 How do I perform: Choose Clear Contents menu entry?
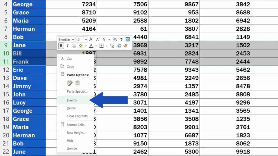(75, 116)
